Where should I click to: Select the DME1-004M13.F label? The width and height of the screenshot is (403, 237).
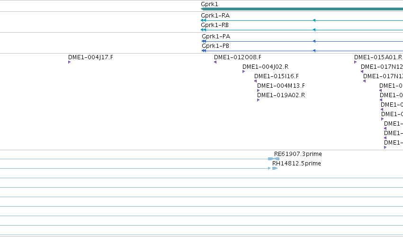coord(281,86)
